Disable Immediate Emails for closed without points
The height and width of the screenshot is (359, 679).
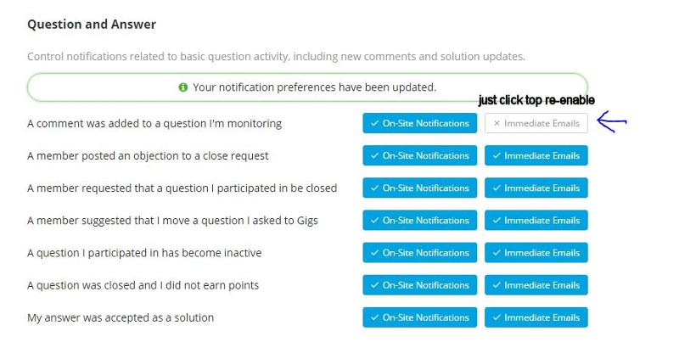(536, 285)
